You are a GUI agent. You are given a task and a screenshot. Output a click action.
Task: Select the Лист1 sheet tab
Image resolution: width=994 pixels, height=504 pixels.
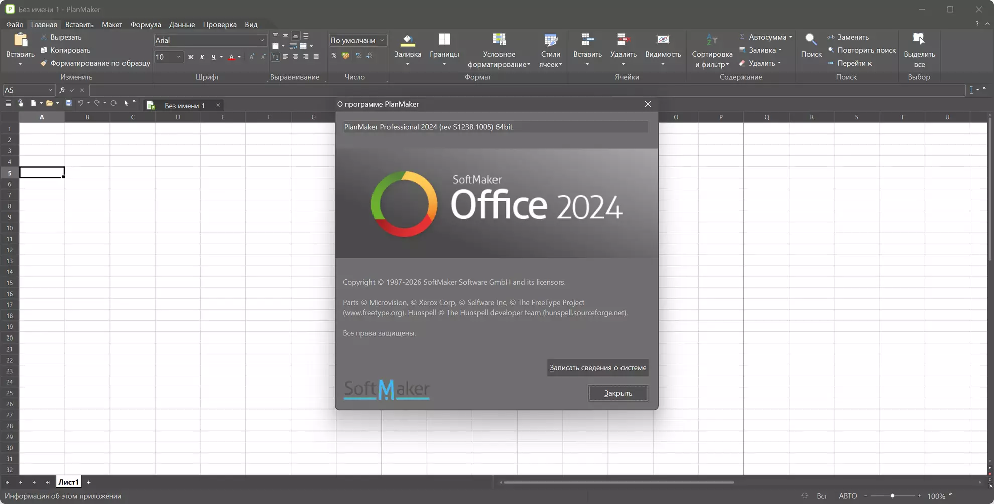coord(68,482)
